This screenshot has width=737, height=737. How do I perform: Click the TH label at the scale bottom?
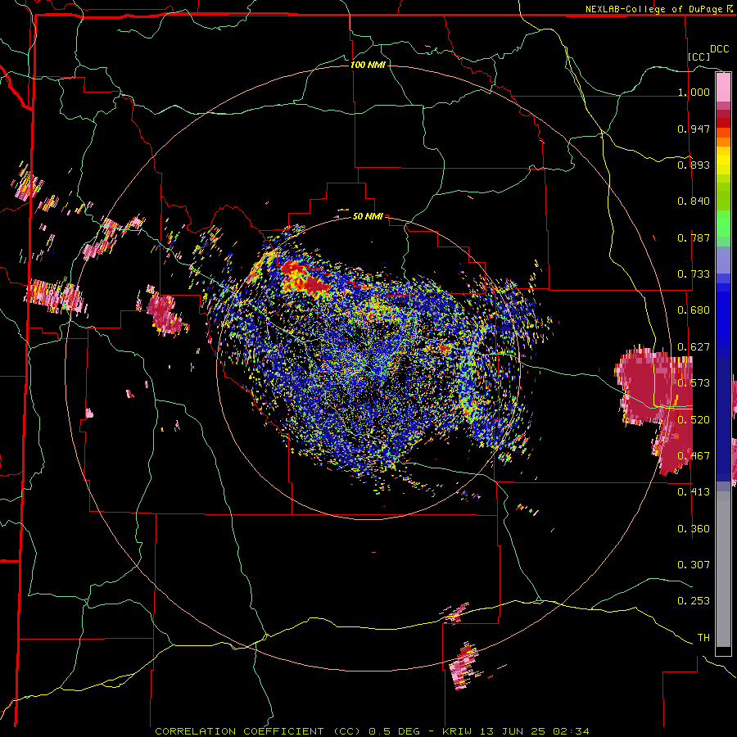pyautogui.click(x=703, y=638)
